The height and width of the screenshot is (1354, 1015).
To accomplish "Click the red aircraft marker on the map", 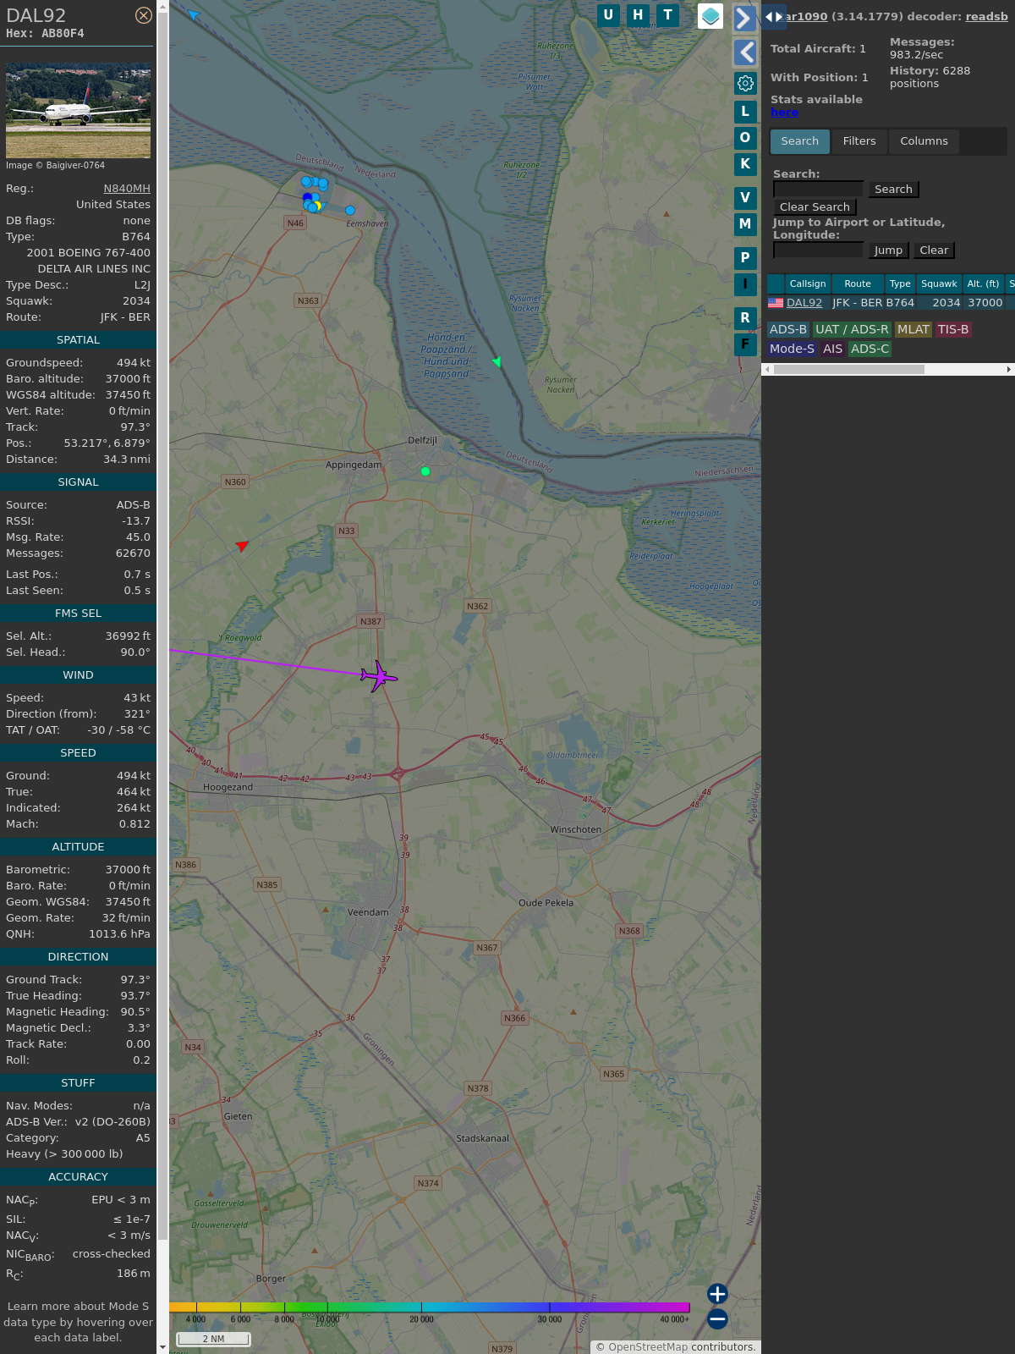I will [x=242, y=546].
